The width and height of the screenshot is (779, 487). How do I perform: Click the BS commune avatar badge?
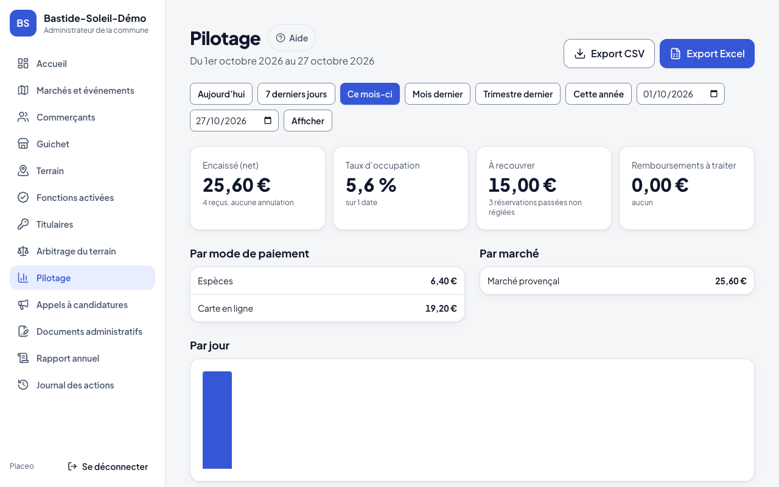coord(23,23)
